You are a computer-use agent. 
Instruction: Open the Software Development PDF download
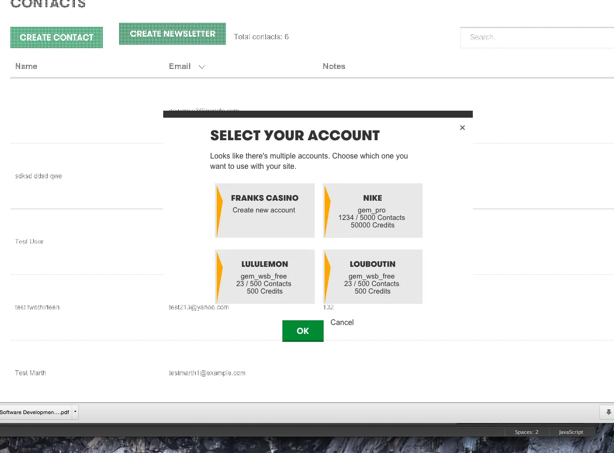[x=35, y=412]
